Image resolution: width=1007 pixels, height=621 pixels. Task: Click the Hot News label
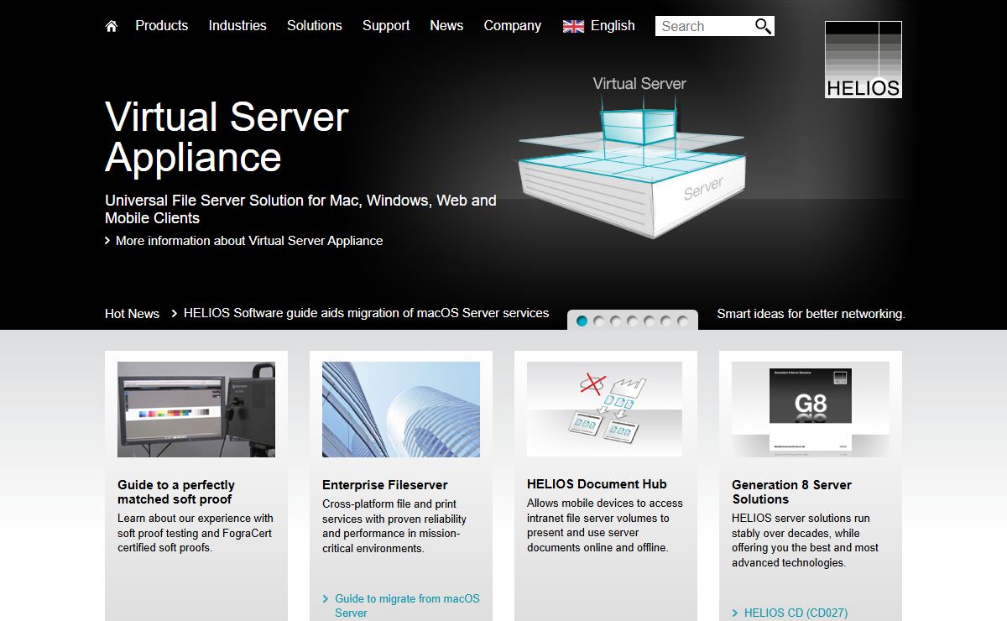(x=132, y=314)
